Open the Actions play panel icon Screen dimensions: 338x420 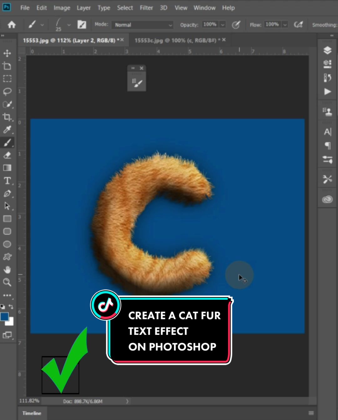(x=327, y=92)
